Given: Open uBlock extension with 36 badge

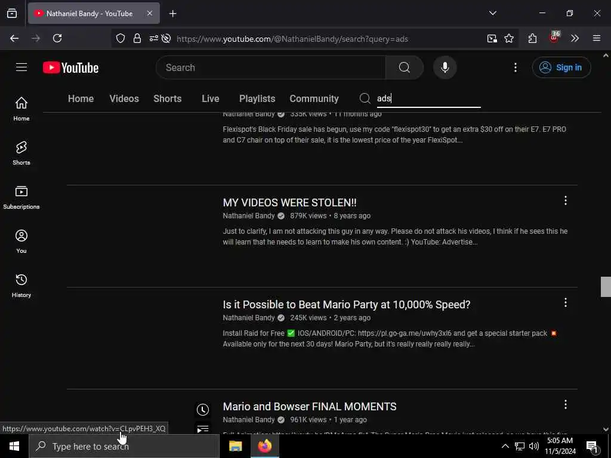Looking at the screenshot, I should pyautogui.click(x=554, y=38).
